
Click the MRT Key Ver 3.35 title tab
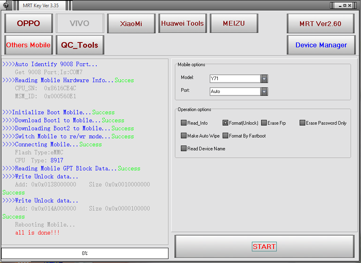[x=41, y=5]
